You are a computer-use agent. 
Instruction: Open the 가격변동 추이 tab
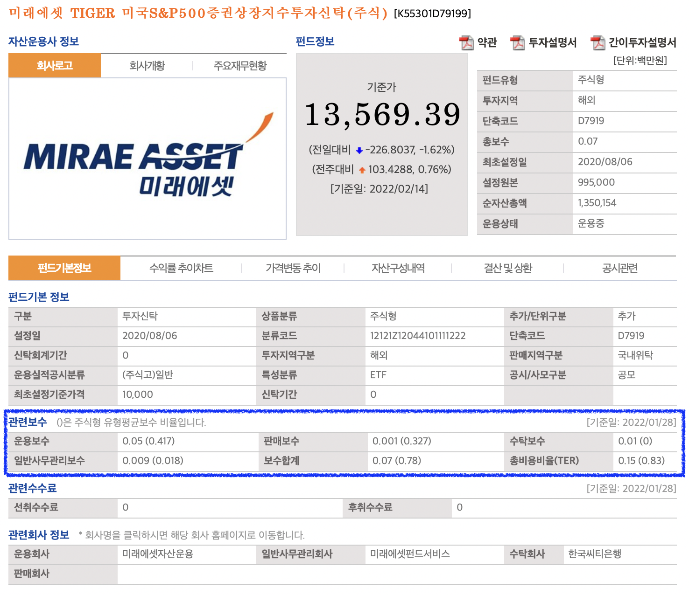[x=293, y=268]
